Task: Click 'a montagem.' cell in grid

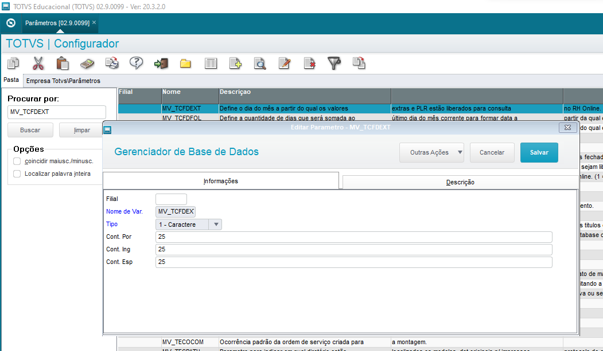Action: pos(477,342)
